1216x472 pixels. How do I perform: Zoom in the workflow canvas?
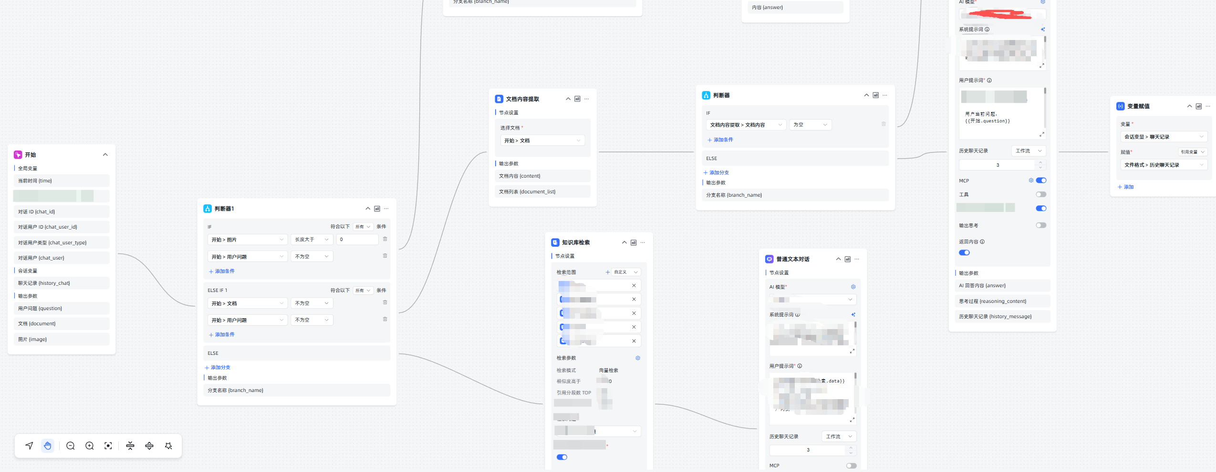89,446
